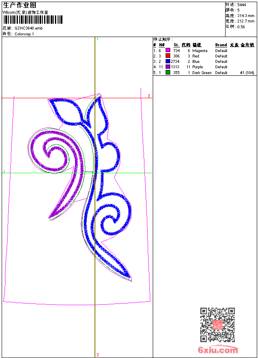
Task: Click 'Default' brand in Purple row
Action: pos(221,67)
